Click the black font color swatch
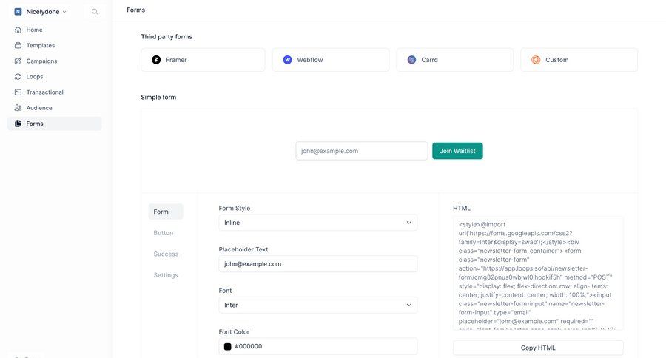 tap(228, 346)
